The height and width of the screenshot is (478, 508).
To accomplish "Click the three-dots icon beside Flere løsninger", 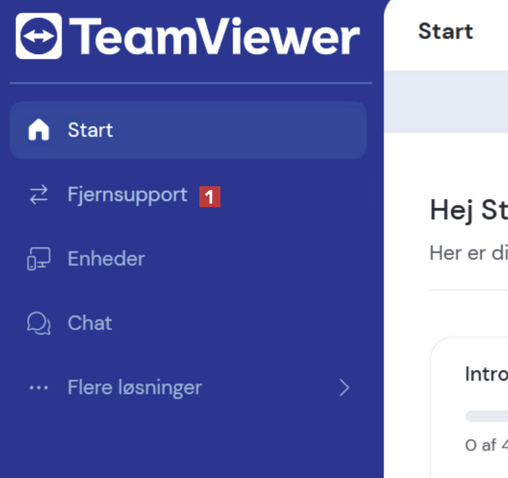I will pos(39,388).
